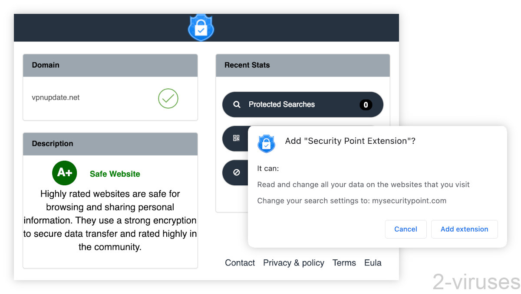Open the Contact link
The image size is (521, 294).
pos(240,263)
